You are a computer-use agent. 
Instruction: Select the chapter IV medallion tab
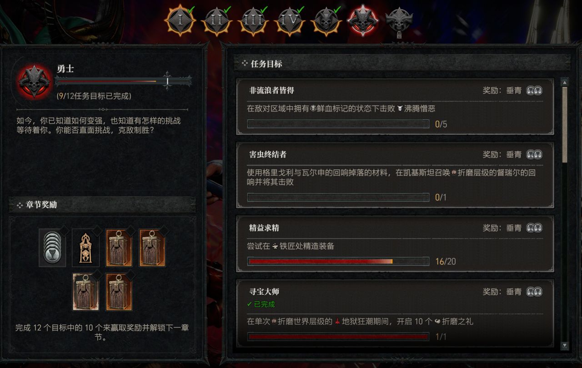click(x=290, y=20)
